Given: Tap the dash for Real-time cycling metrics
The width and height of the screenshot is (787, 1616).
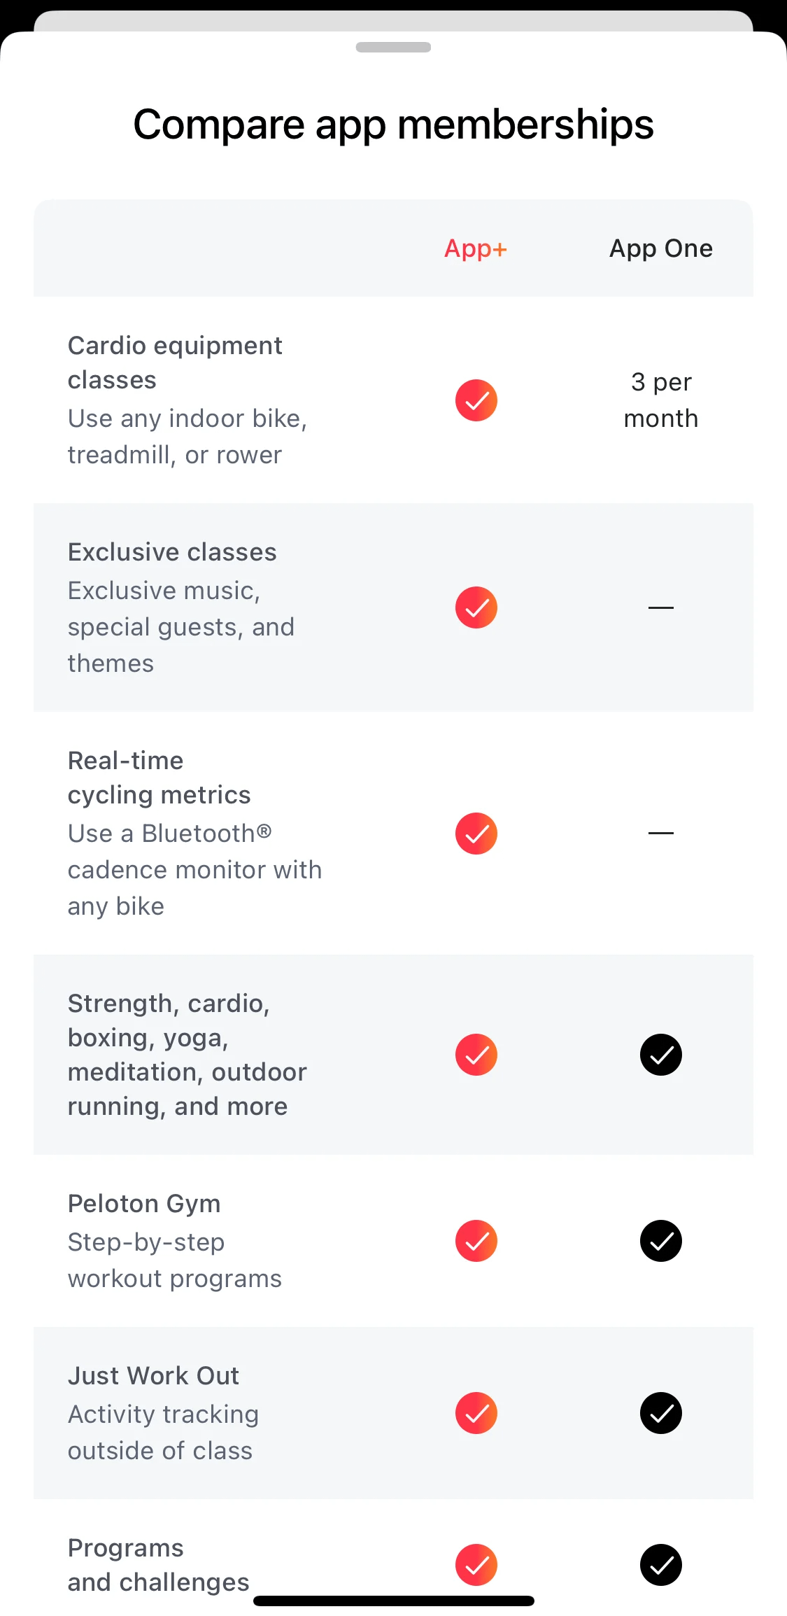Looking at the screenshot, I should pos(661,833).
